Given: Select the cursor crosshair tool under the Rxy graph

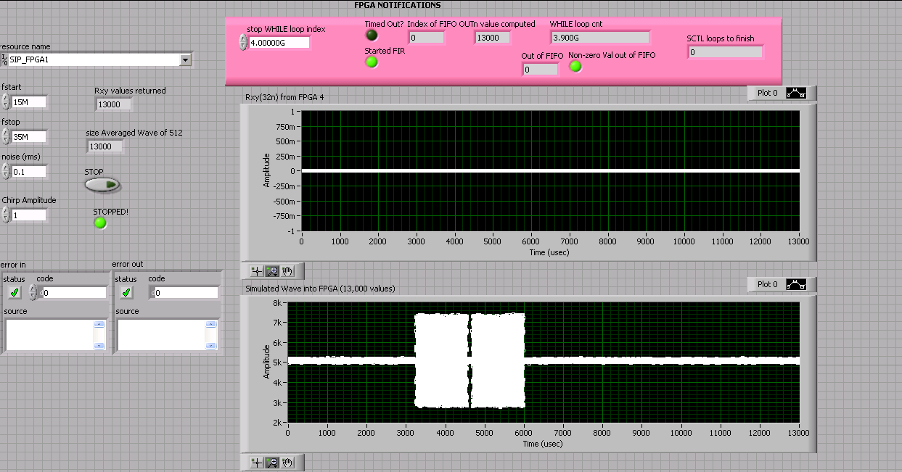Looking at the screenshot, I should (256, 271).
